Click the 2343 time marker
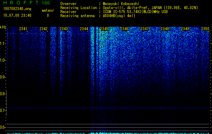212x134 pixels. click(x=64, y=29)
